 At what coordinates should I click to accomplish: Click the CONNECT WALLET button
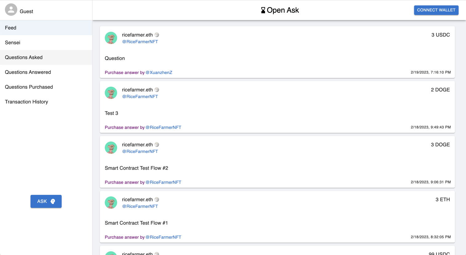point(436,10)
